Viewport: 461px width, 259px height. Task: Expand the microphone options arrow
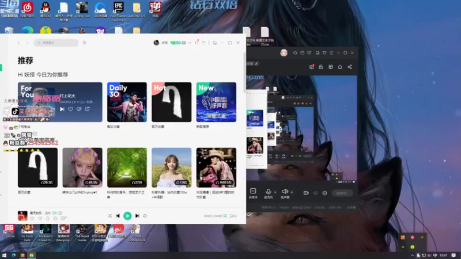click(275, 192)
